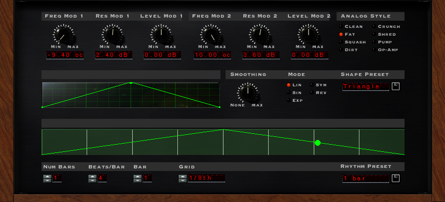Click the Freq Mod 1 knob
Image resolution: width=445 pixels, height=202 pixels.
tap(63, 35)
